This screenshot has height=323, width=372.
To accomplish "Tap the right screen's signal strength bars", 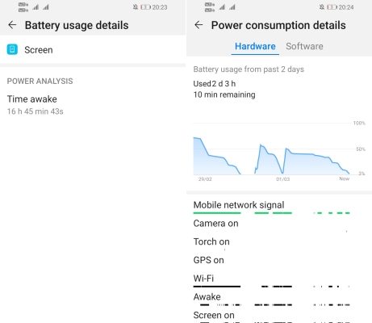I will (x=227, y=7).
